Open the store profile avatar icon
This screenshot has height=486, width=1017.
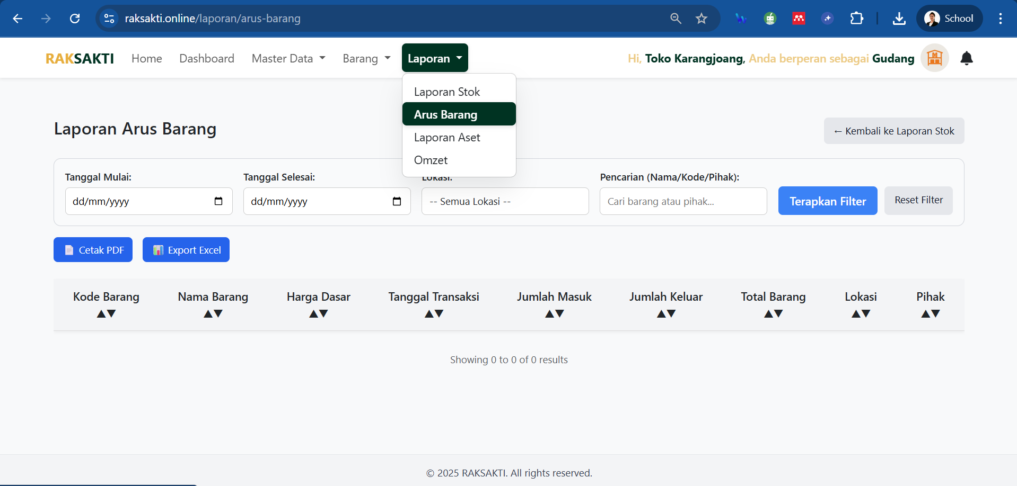(934, 58)
